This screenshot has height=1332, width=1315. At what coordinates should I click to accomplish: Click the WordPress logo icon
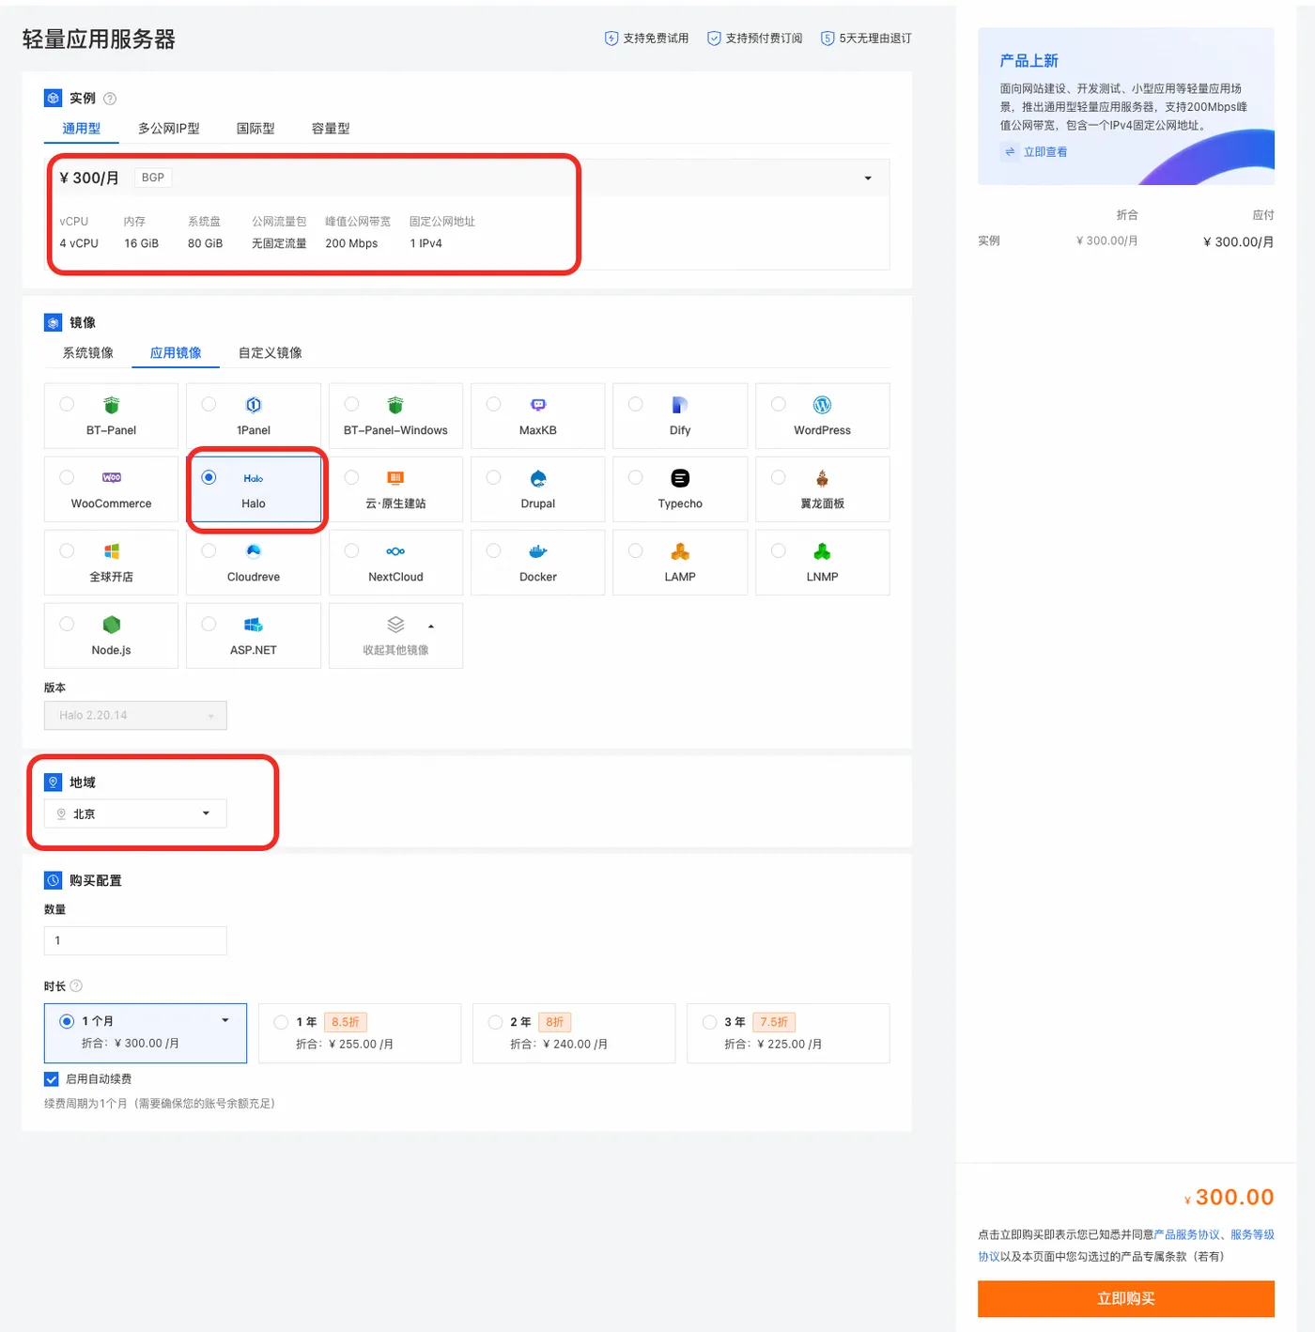(822, 405)
